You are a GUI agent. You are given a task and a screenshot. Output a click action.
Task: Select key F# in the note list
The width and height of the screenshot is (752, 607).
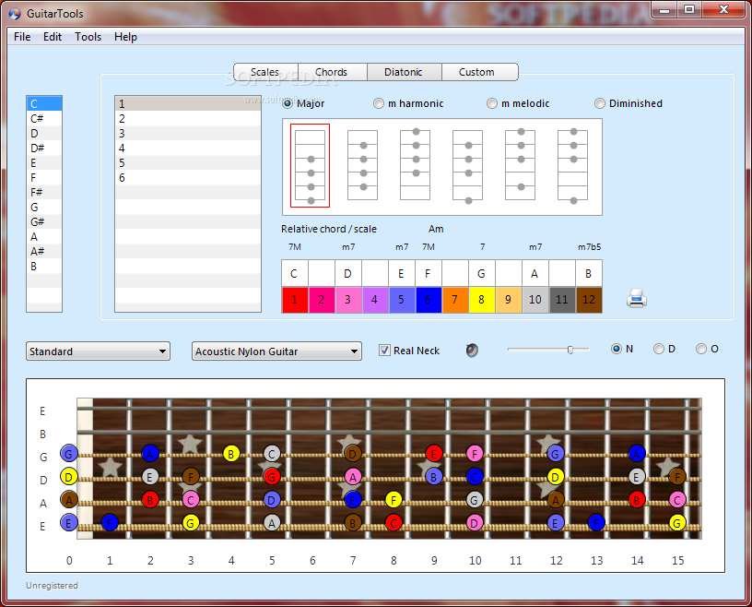44,192
